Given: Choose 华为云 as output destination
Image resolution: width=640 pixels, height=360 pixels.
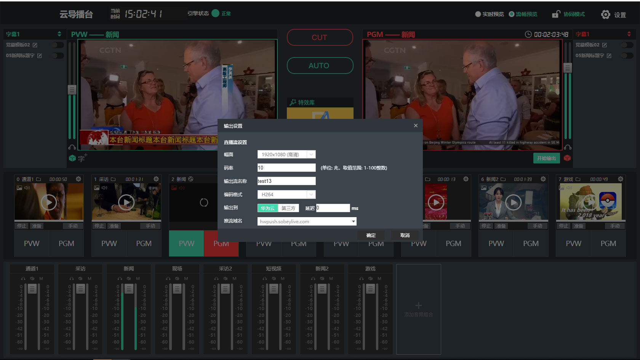Looking at the screenshot, I should [268, 208].
